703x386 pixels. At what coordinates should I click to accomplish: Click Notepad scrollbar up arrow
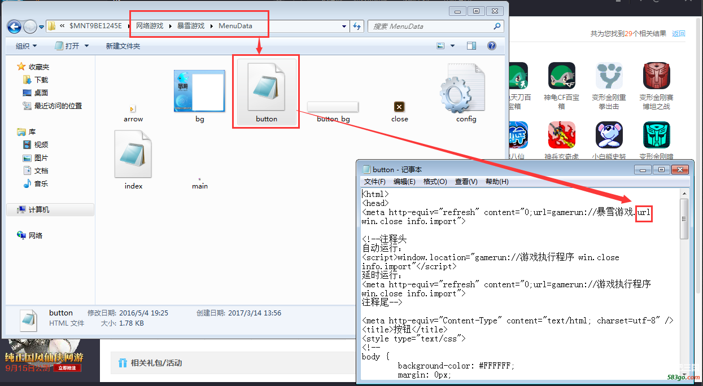pos(684,194)
